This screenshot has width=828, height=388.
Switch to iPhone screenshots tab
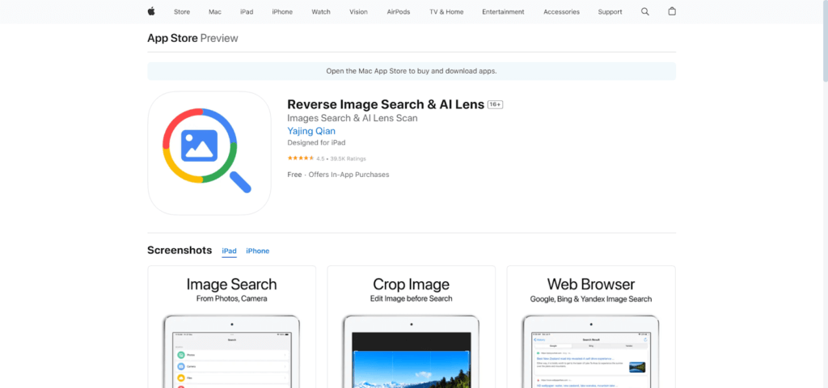[x=258, y=251]
